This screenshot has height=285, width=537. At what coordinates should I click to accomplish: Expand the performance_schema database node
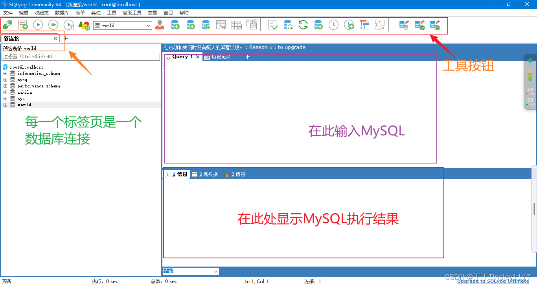[6, 86]
